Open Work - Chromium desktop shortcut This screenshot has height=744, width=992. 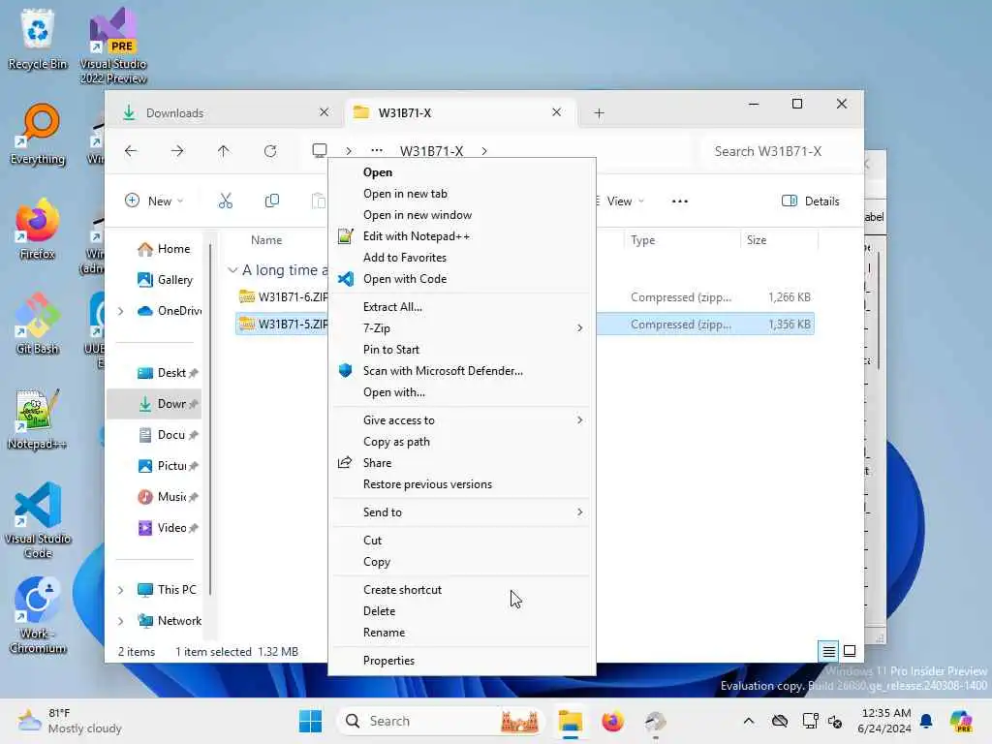[38, 615]
